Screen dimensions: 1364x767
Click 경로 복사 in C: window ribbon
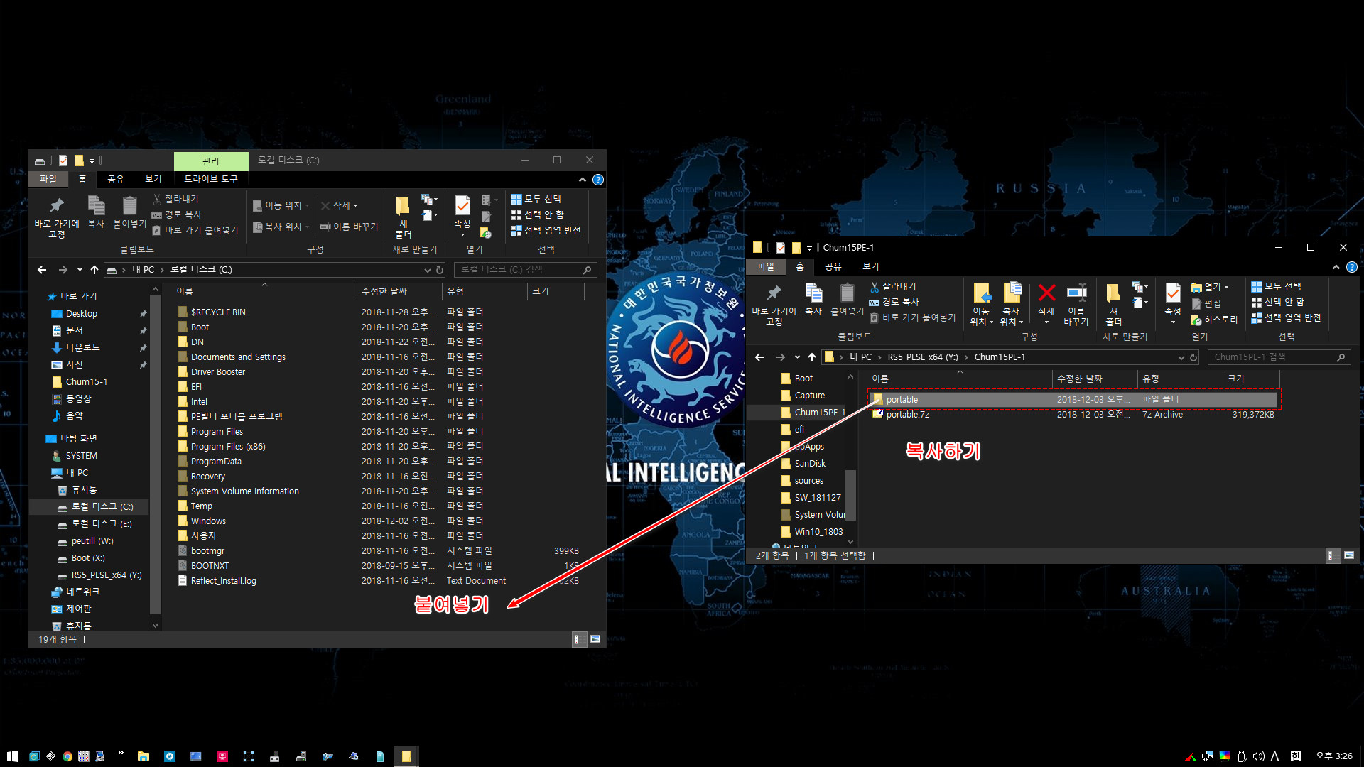click(x=178, y=214)
